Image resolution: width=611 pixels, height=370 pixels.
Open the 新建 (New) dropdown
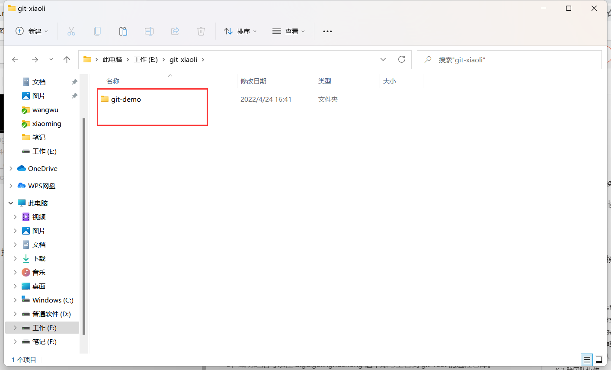pos(32,31)
